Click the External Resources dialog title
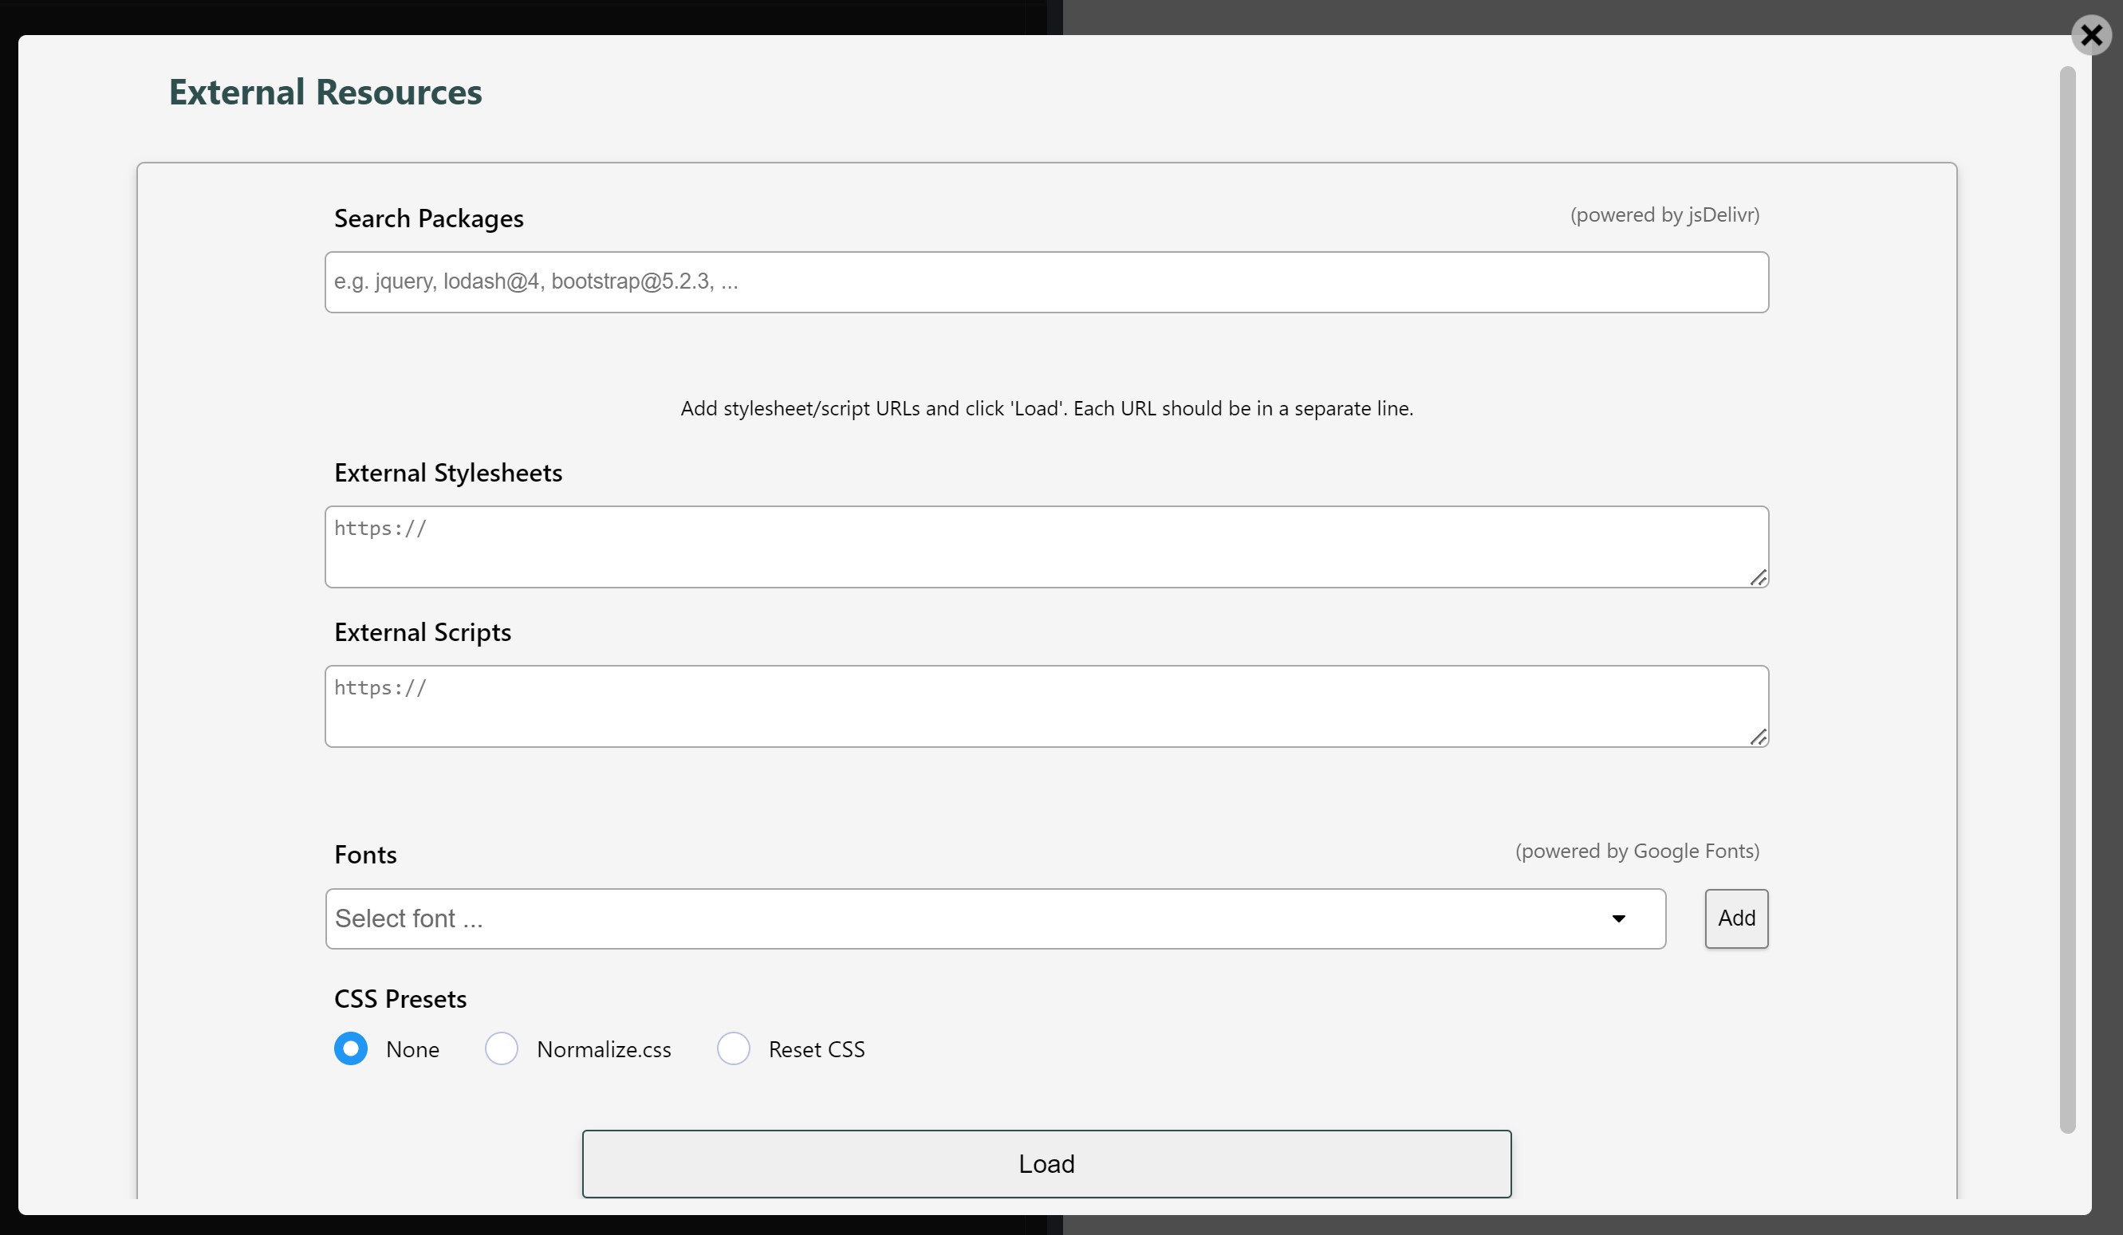The height and width of the screenshot is (1235, 2123). click(x=326, y=92)
